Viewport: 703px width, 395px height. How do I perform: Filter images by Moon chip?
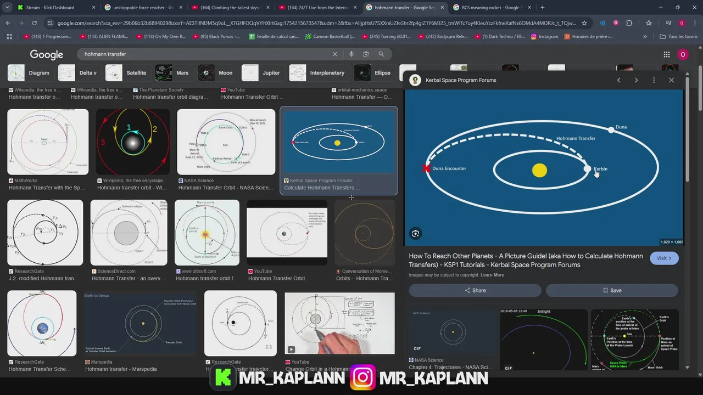pos(217,73)
